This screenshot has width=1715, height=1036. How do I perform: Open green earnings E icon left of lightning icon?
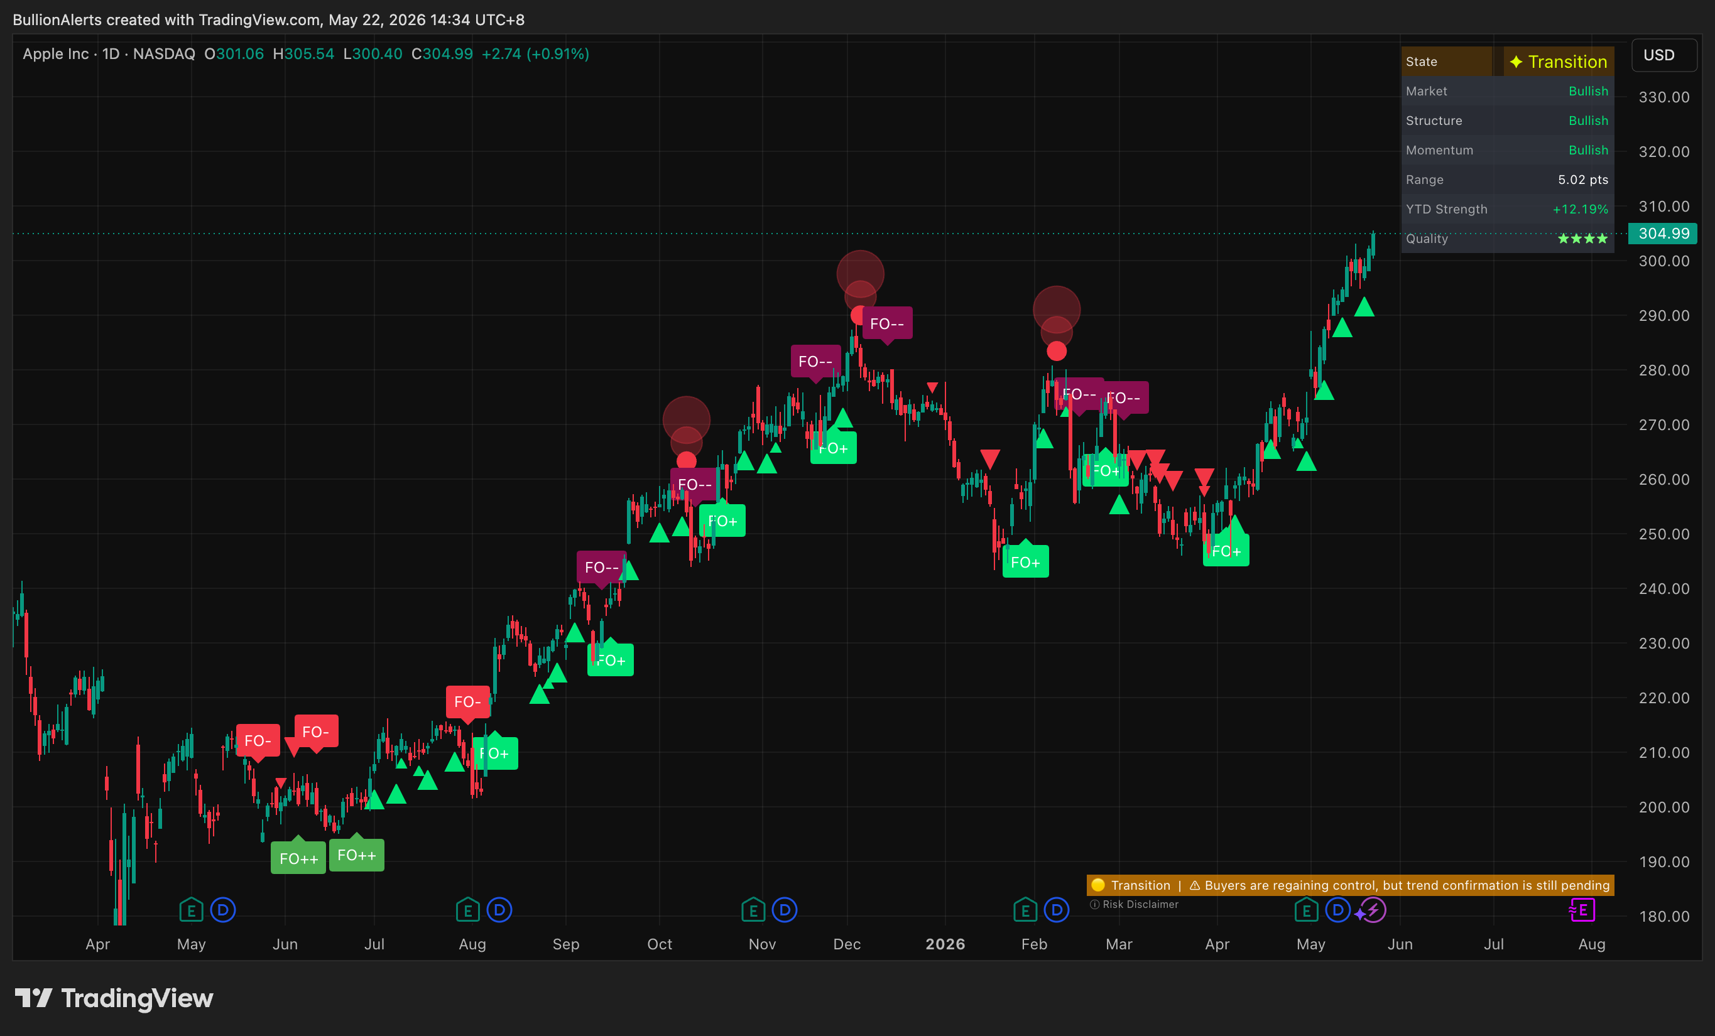point(1307,909)
